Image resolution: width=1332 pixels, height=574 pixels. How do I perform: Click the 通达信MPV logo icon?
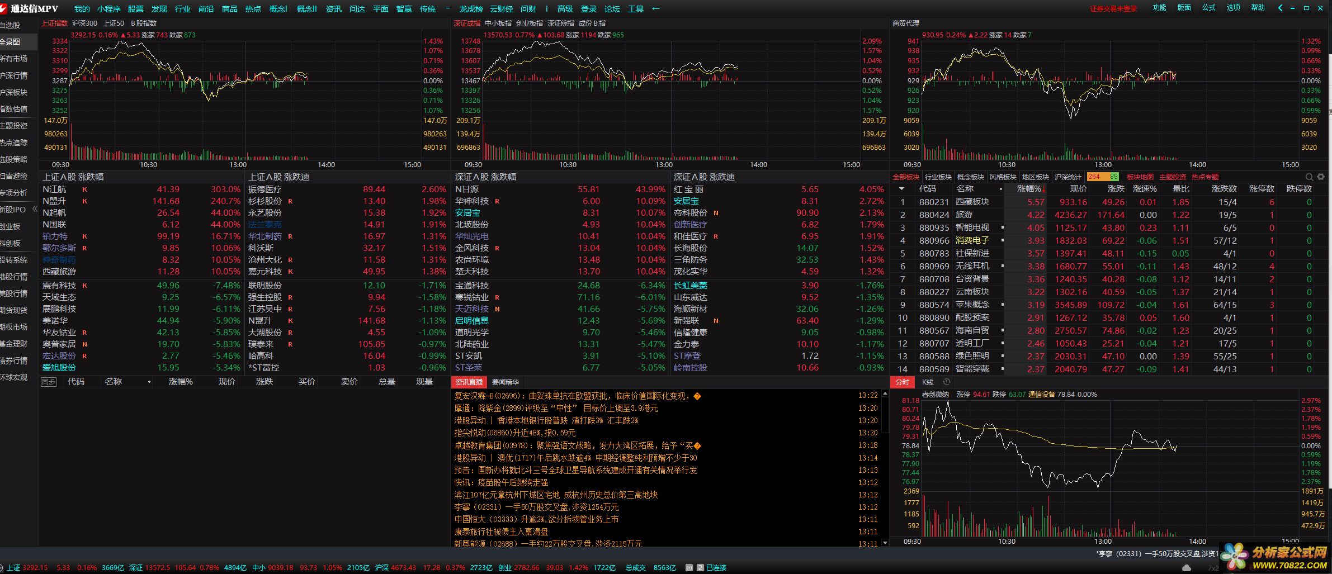tap(4, 8)
